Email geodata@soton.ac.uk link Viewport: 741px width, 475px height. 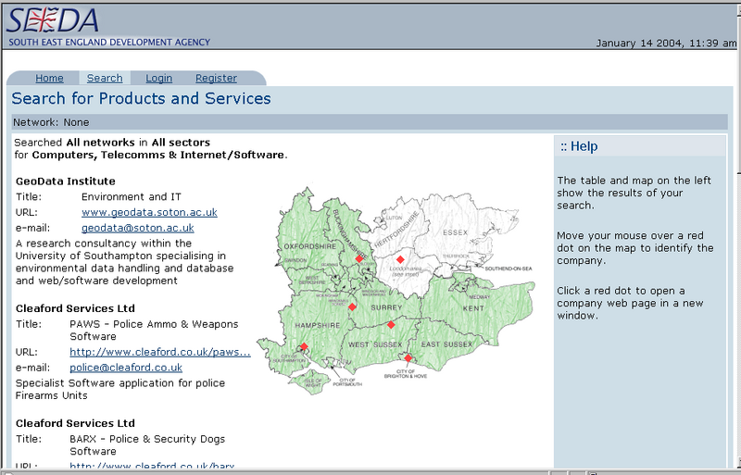(137, 228)
